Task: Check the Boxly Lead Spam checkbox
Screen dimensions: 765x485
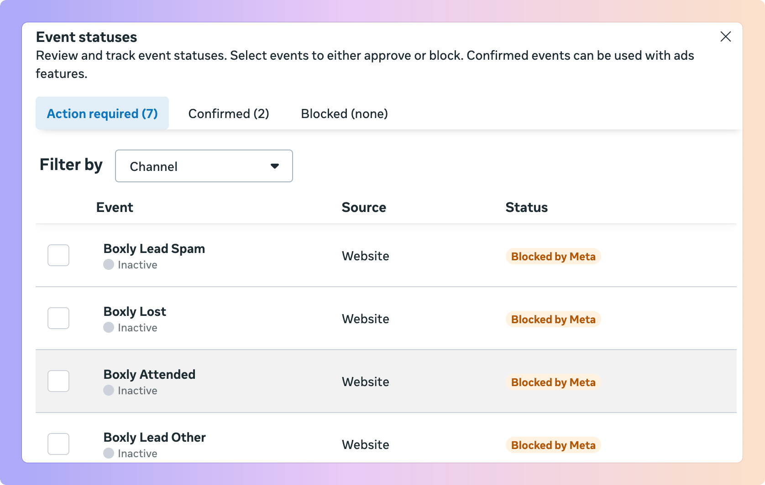Action: (58, 255)
